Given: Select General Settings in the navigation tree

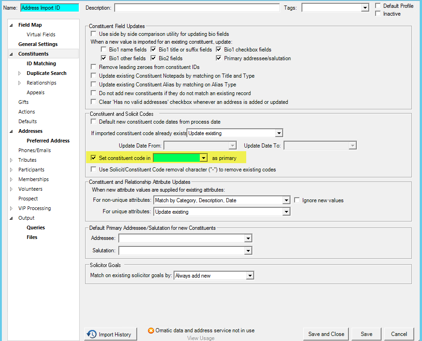Looking at the screenshot, I should 38,45.
